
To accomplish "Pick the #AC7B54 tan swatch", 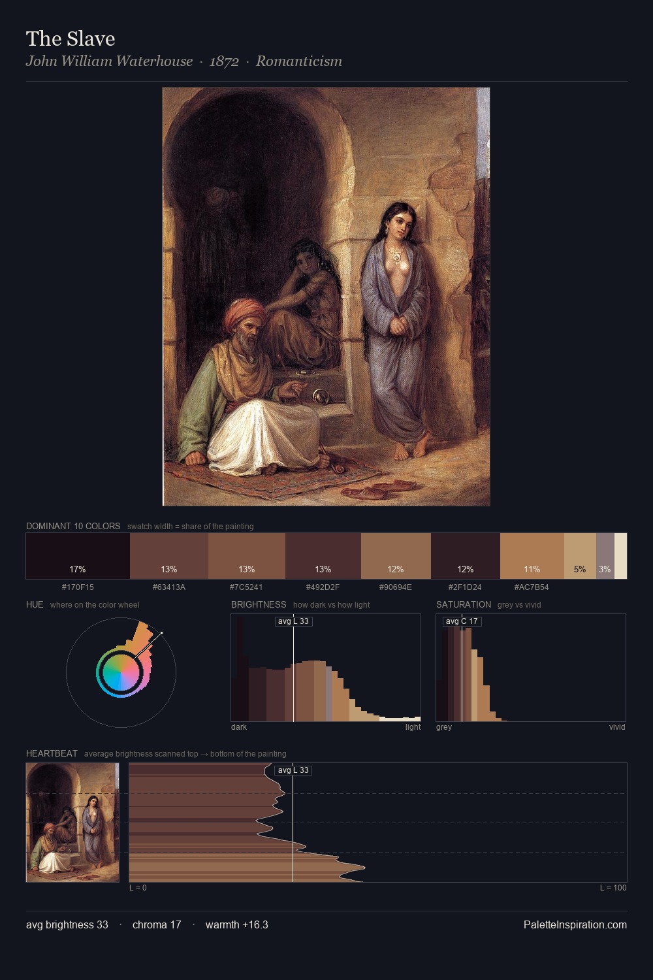I will point(532,556).
